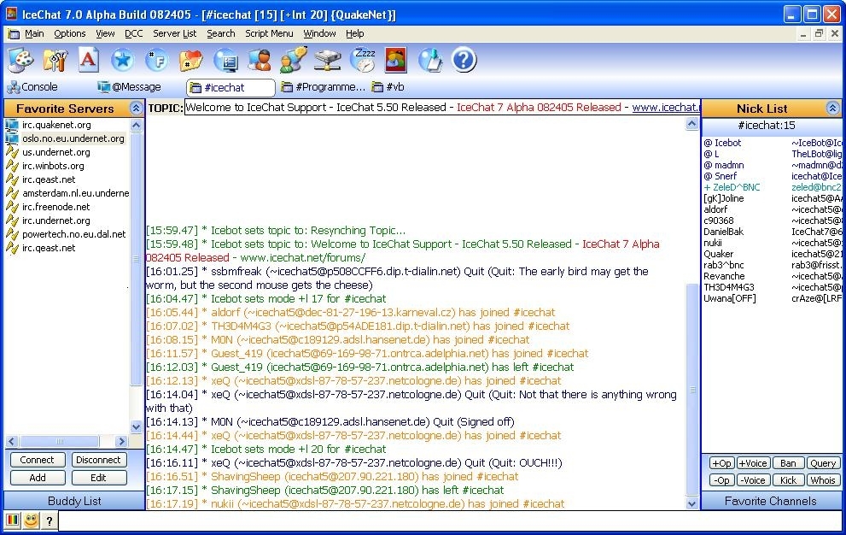This screenshot has width=846, height=535.
Task: Open the user chat bubble icon
Action: [294, 60]
